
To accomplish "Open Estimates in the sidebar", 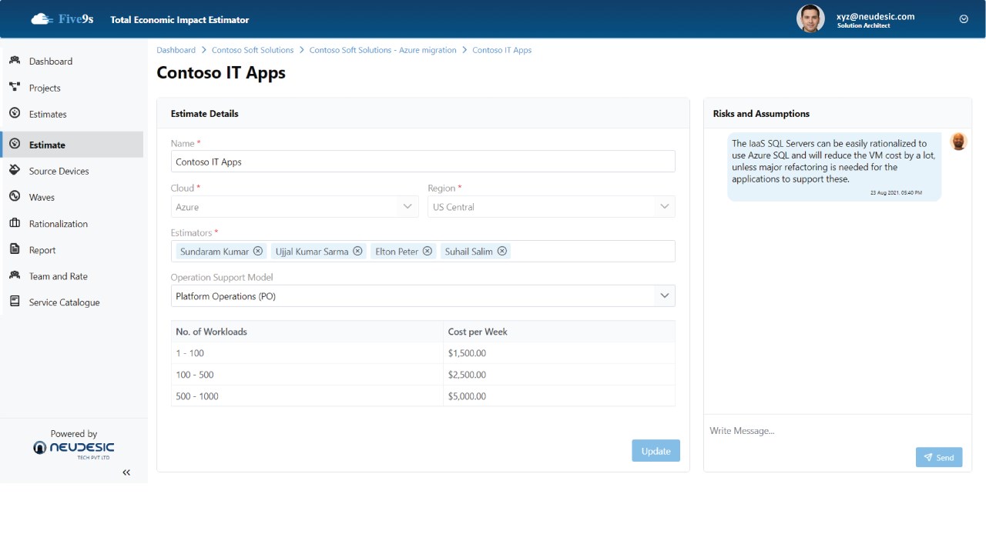I will coord(48,114).
